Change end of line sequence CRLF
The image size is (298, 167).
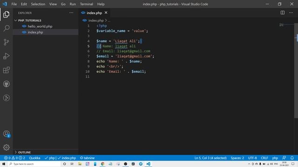264,158
